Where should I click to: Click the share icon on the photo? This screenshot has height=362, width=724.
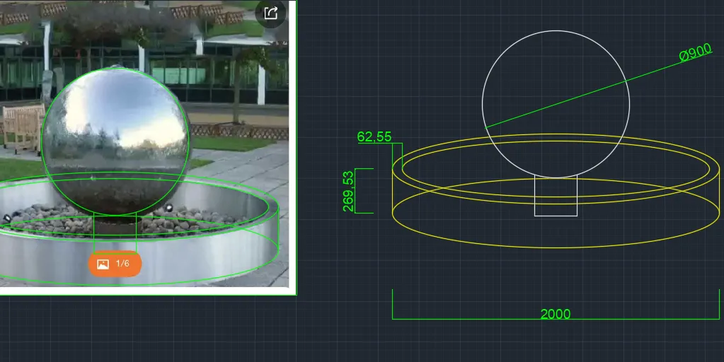point(270,13)
